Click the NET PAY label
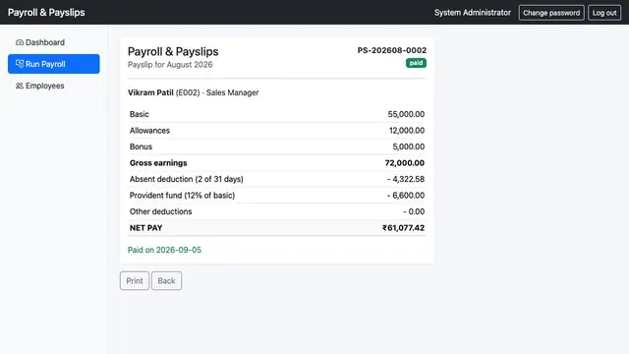Image resolution: width=629 pixels, height=354 pixels. coord(146,228)
